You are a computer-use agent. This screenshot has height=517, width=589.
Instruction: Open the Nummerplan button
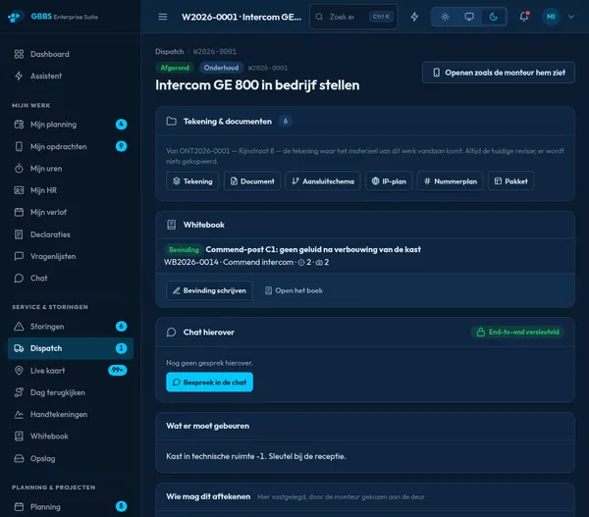click(x=450, y=181)
